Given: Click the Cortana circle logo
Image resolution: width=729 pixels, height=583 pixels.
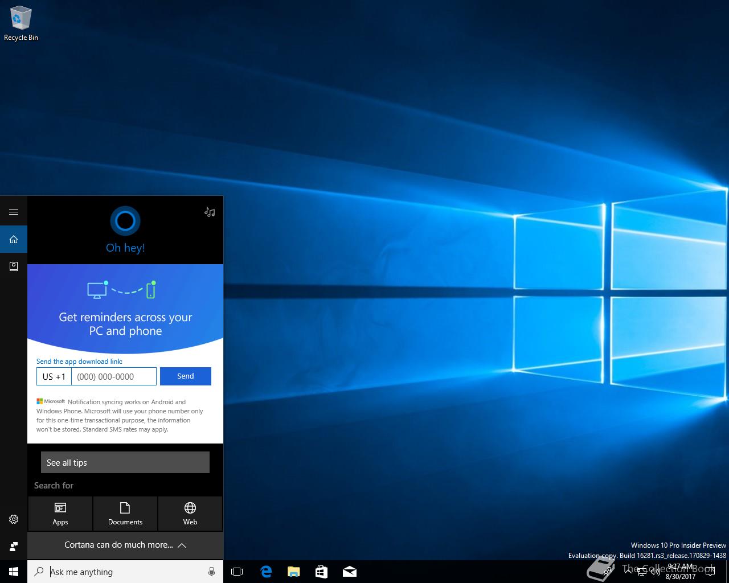Looking at the screenshot, I should pos(125,221).
